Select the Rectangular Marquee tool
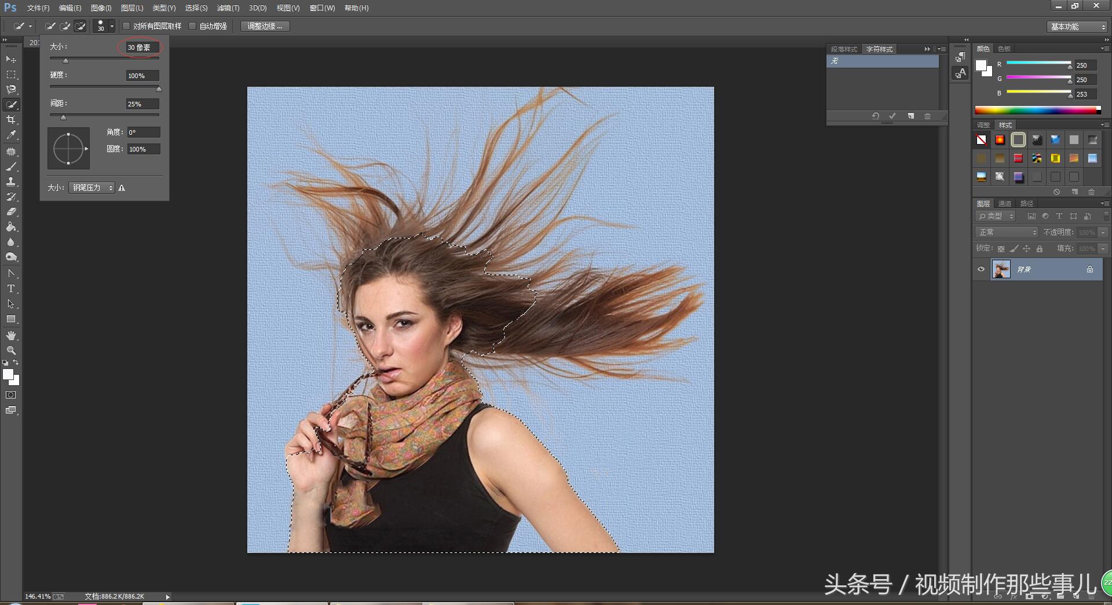Screen dimensions: 1112x605 coord(11,75)
